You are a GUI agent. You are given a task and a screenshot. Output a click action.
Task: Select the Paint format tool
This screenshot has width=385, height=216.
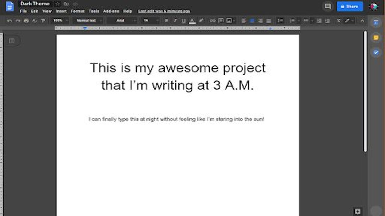point(43,21)
